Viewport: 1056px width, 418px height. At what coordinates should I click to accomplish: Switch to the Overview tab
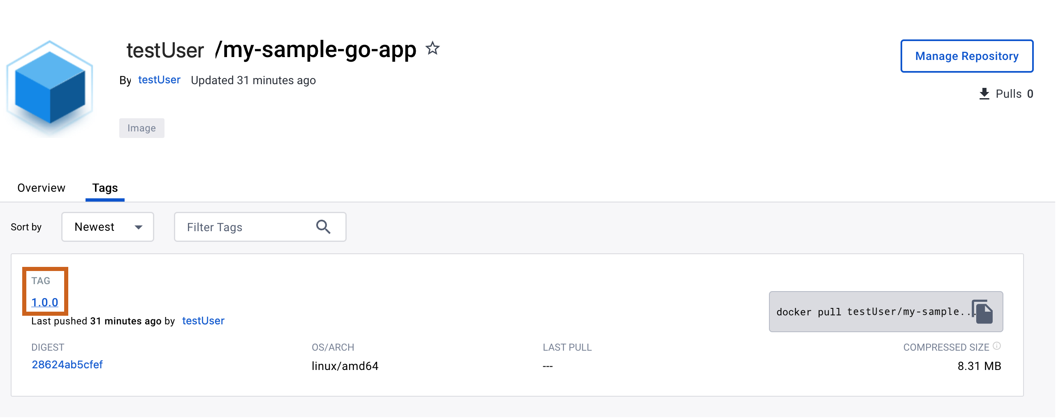[x=41, y=188]
